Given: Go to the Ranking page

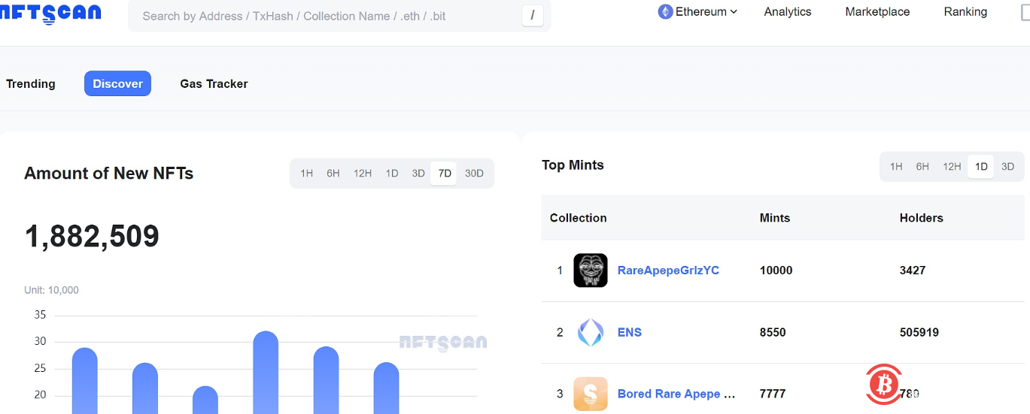Looking at the screenshot, I should tap(965, 12).
